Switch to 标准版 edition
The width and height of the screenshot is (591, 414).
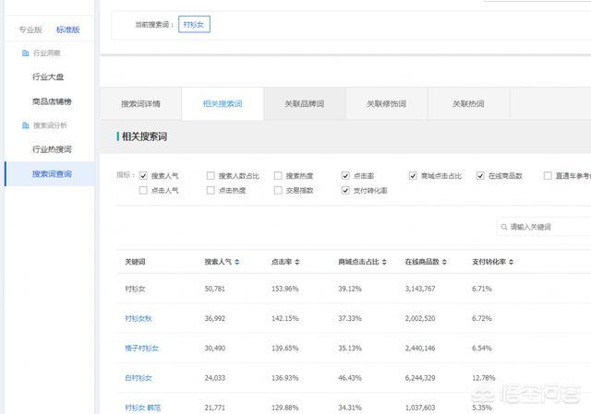point(67,30)
